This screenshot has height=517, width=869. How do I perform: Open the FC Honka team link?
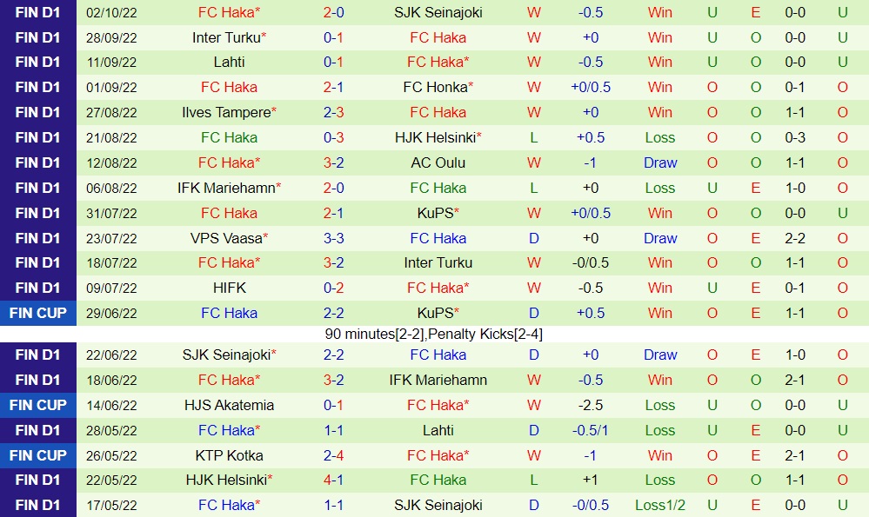click(x=435, y=87)
